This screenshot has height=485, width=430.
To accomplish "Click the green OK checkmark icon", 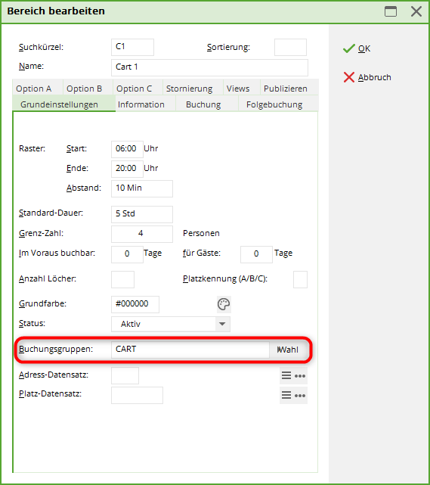I will [348, 48].
